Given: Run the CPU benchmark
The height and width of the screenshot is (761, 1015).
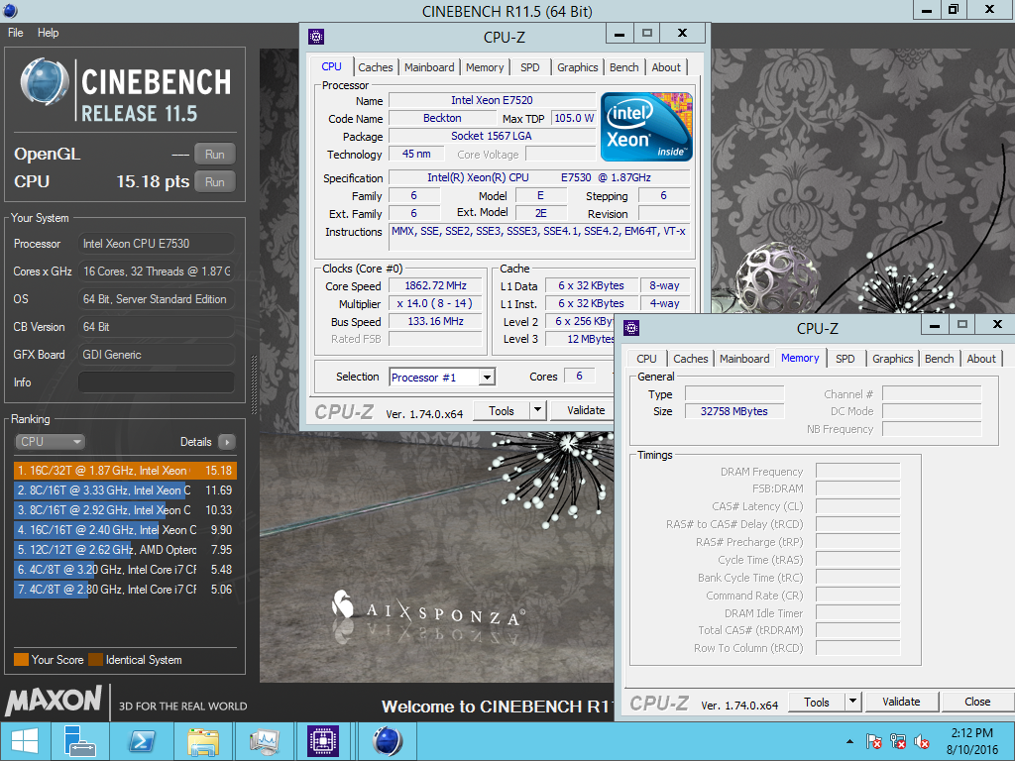Looking at the screenshot, I should 215,182.
